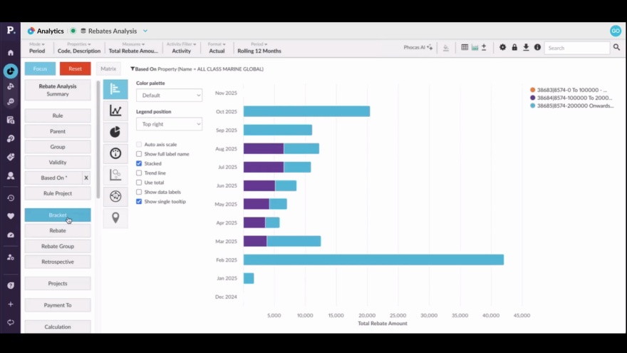Select the bubble scatter chart icon
This screenshot has height=353, width=627.
click(115, 175)
